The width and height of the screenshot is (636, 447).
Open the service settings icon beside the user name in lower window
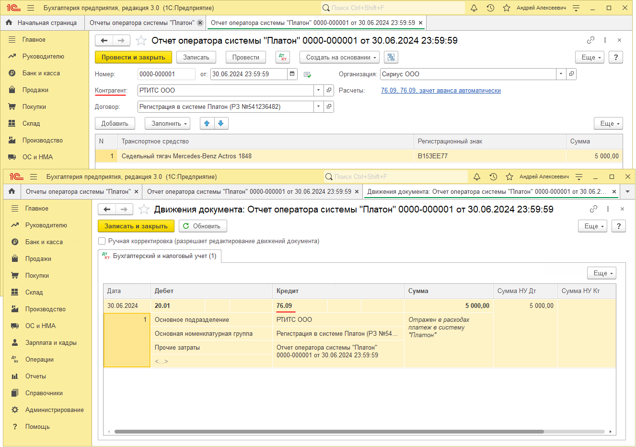tap(579, 176)
